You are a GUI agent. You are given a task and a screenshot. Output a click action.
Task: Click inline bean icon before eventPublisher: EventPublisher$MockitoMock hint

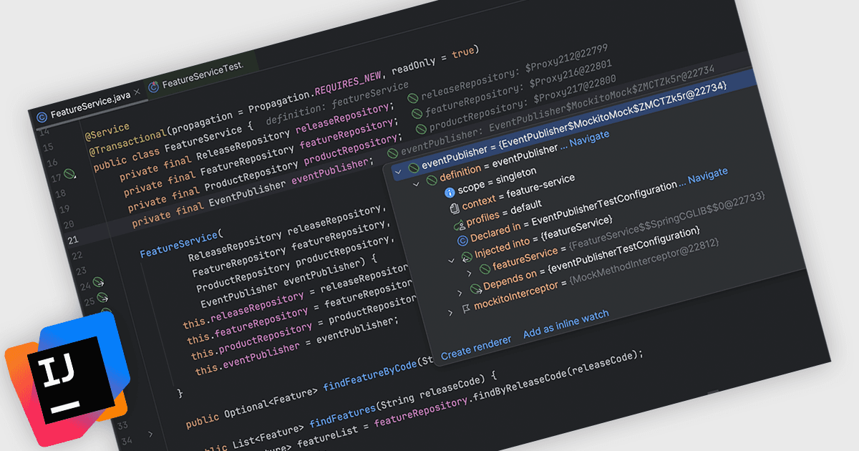[x=392, y=152]
